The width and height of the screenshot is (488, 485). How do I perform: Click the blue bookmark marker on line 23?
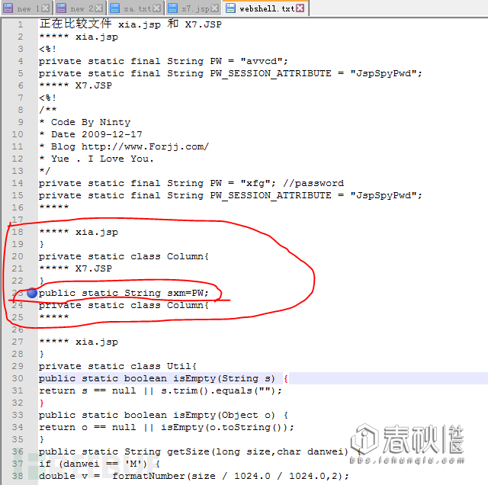32,293
